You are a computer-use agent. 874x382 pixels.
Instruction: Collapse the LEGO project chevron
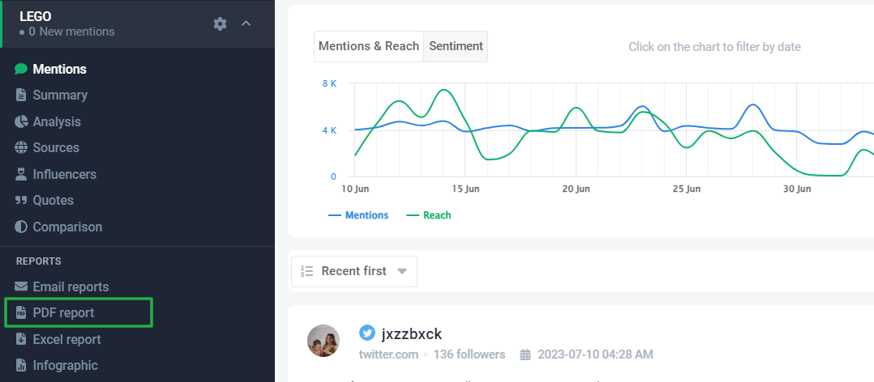click(246, 23)
